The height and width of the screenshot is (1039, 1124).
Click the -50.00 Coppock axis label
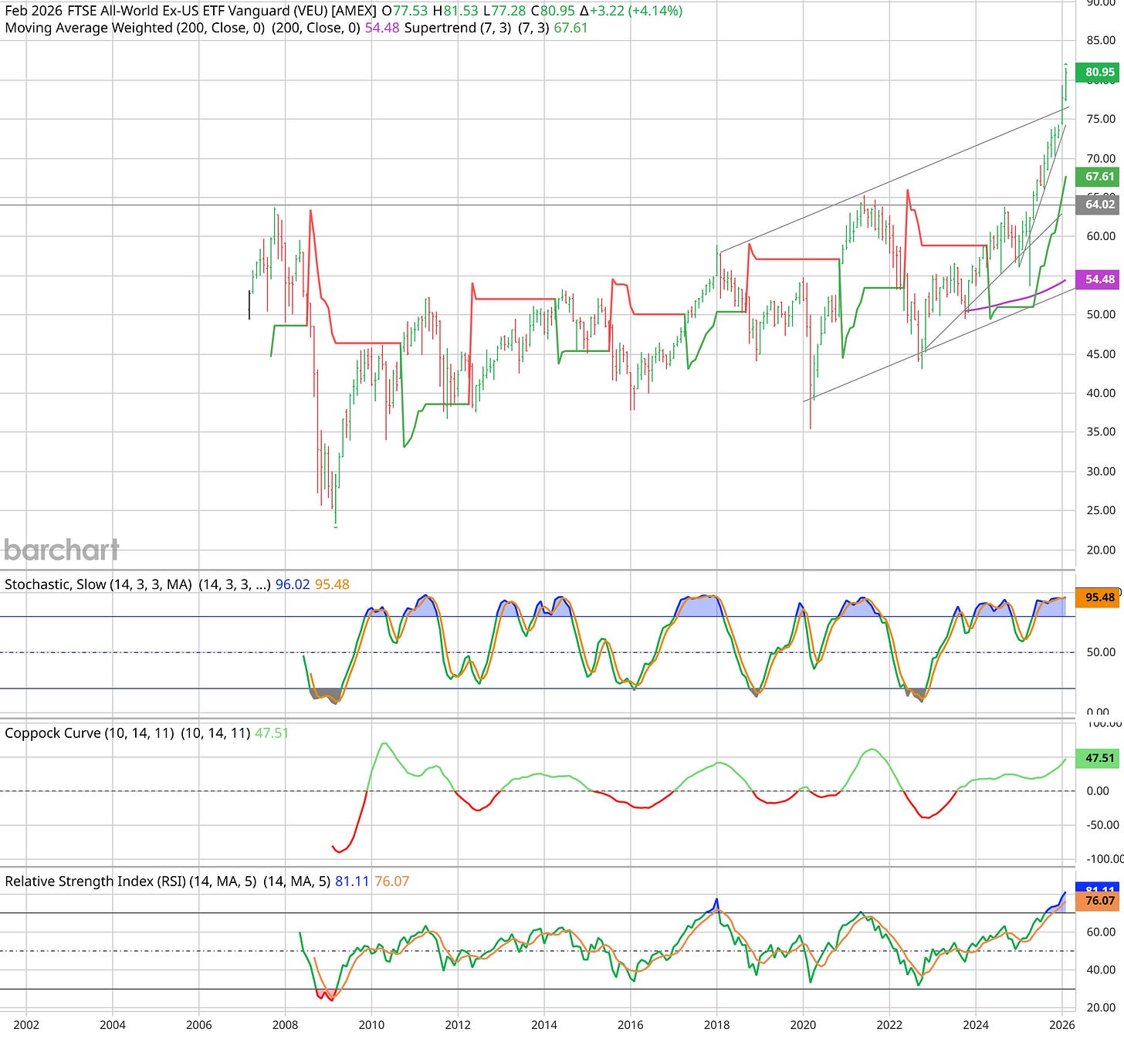(x=1102, y=825)
